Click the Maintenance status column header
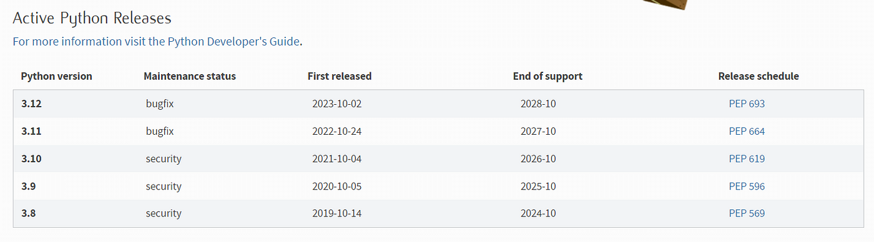874x242 pixels. tap(190, 76)
